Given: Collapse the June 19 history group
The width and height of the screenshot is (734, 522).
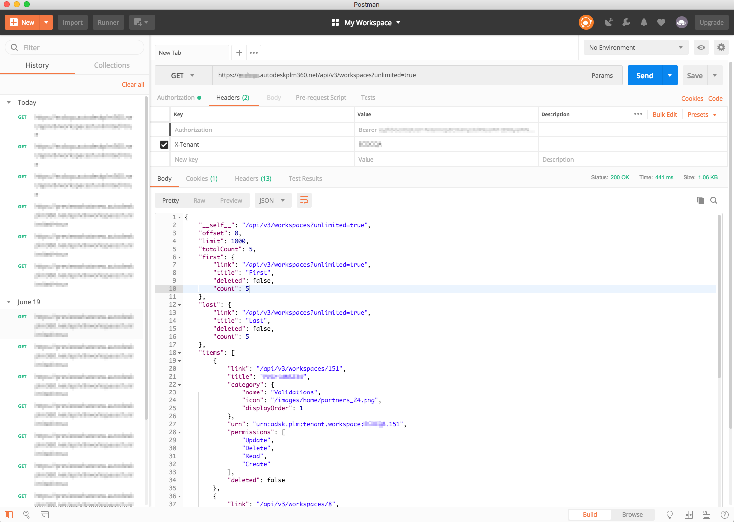Looking at the screenshot, I should click(9, 302).
